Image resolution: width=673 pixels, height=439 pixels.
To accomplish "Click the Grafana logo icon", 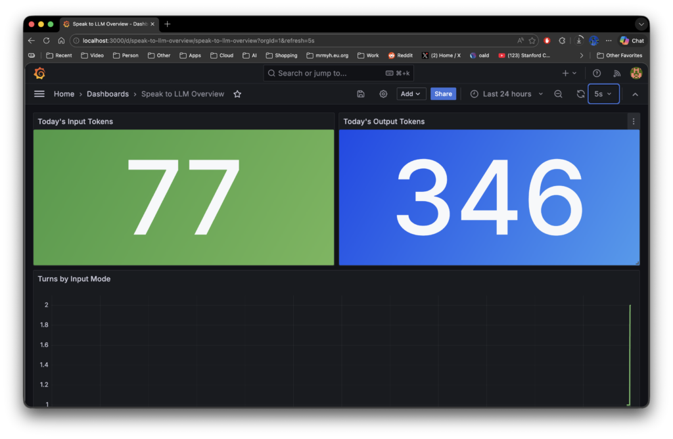I will coord(39,73).
